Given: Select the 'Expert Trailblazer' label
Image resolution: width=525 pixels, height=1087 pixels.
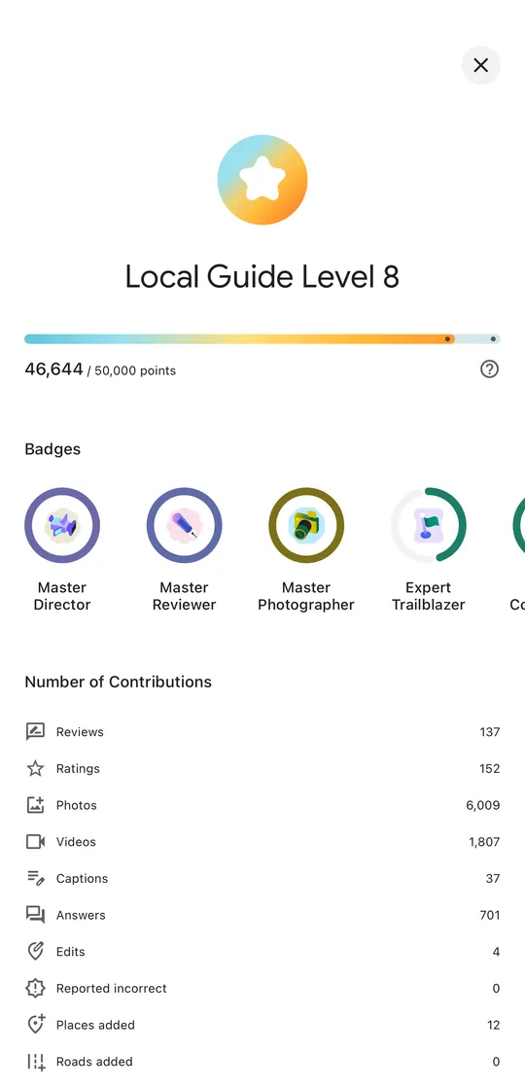Looking at the screenshot, I should coord(429,596).
